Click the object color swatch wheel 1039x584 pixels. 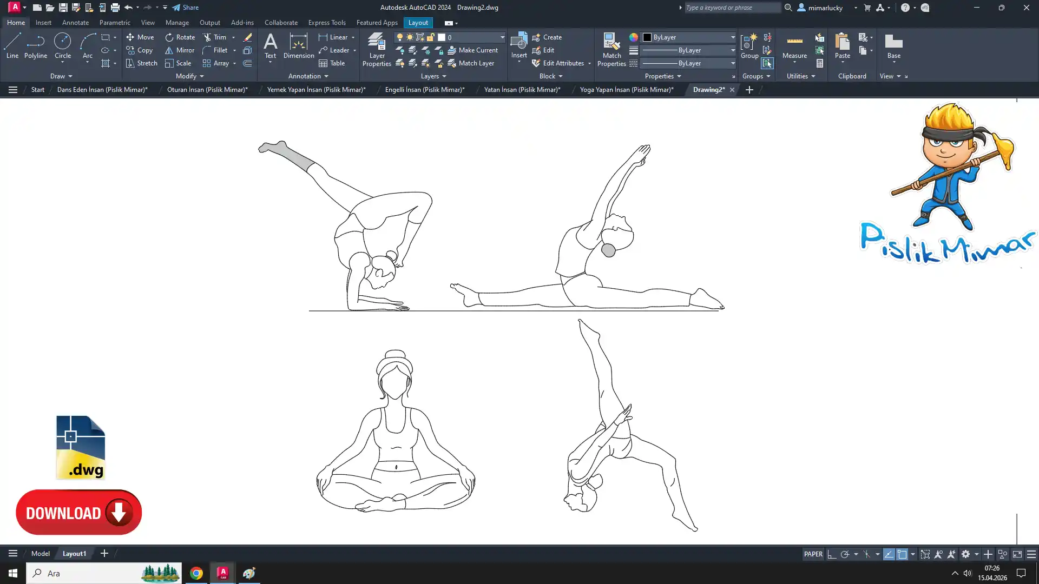(633, 37)
